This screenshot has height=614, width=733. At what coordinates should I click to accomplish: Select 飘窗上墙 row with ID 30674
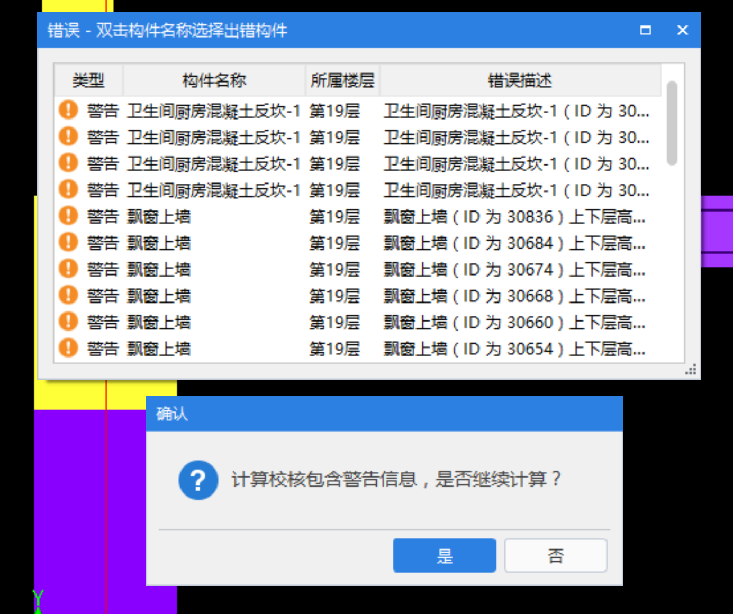pos(358,269)
